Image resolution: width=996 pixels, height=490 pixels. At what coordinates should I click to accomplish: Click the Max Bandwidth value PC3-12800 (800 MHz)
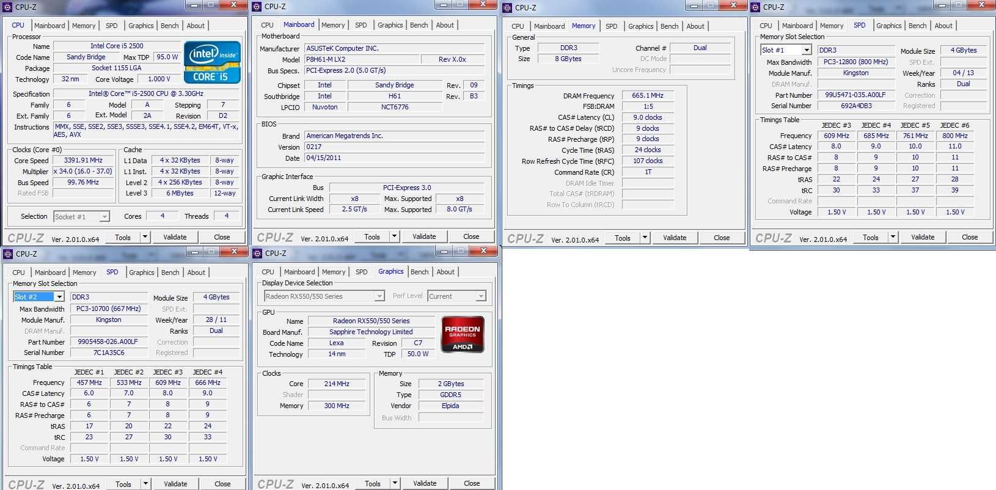(855, 62)
